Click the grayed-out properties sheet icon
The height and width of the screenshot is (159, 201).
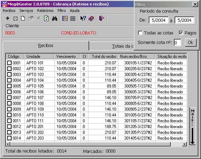point(31,19)
